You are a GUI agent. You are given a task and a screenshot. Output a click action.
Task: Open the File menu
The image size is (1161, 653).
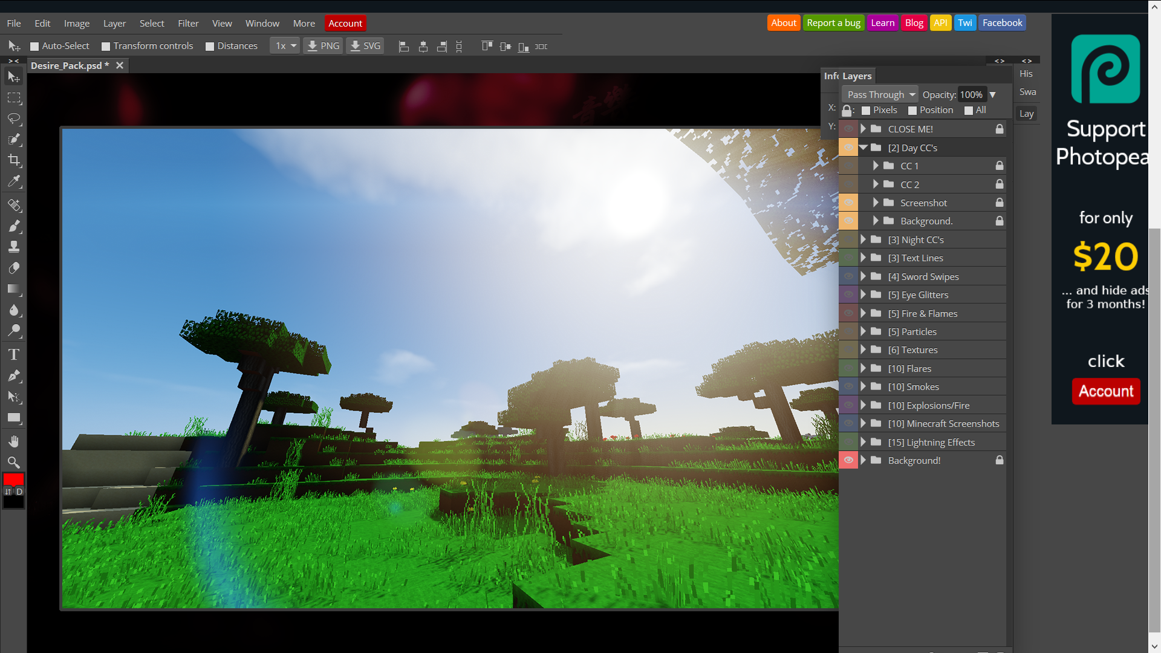coord(14,23)
